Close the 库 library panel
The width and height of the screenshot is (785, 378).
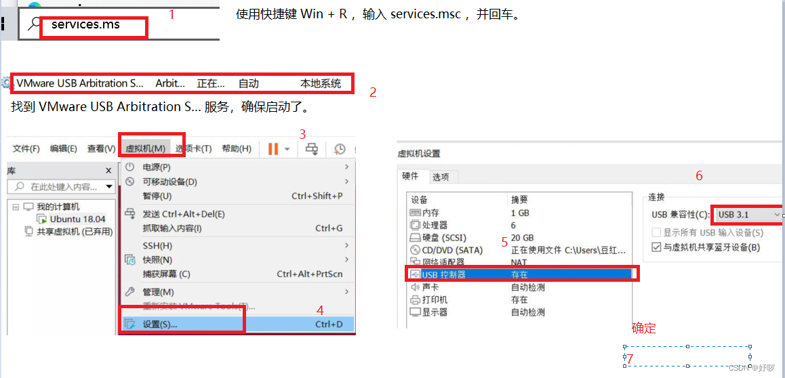[x=108, y=171]
